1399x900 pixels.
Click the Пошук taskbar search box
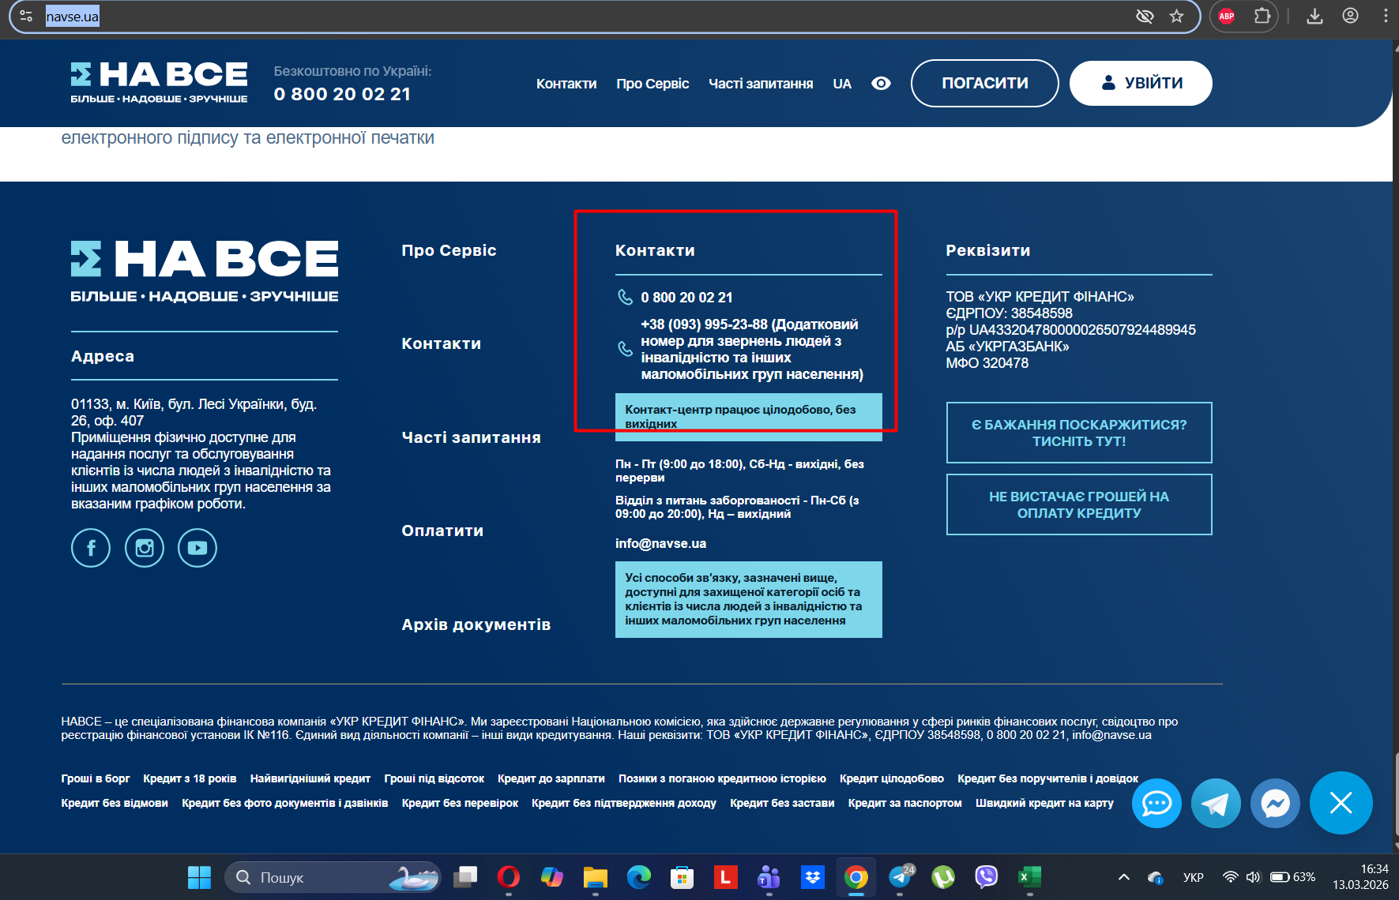pyautogui.click(x=333, y=877)
